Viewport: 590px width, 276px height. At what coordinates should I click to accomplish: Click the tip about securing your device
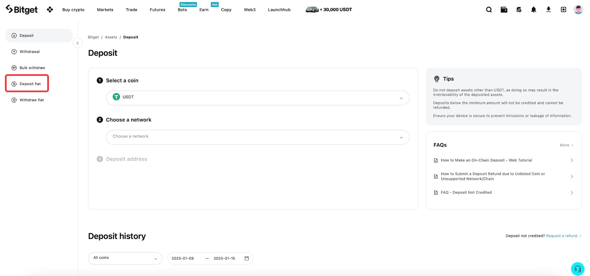point(502,116)
